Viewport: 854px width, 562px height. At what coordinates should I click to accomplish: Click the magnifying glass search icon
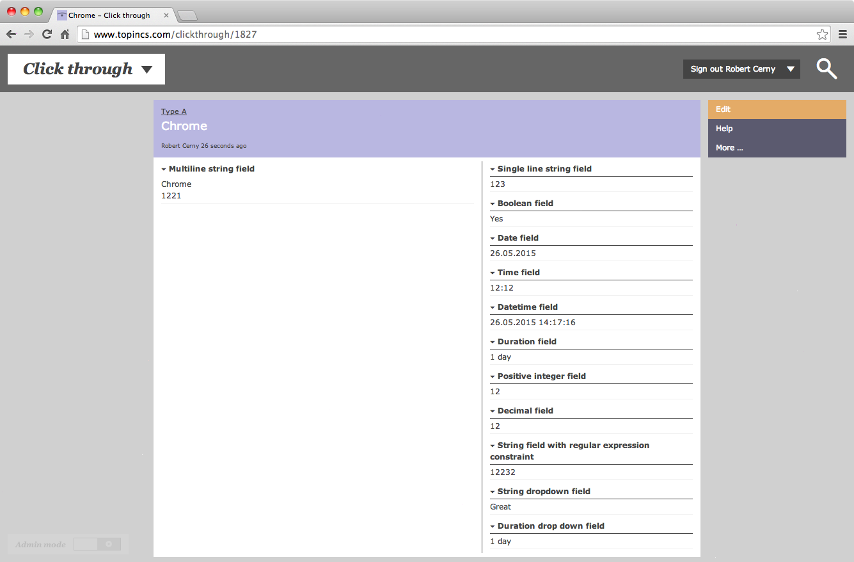coord(826,68)
